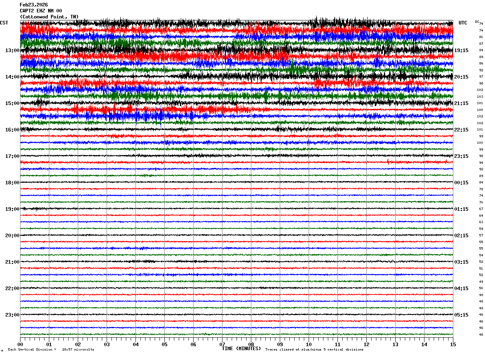Select minute tick label 07 on axis
Image resolution: width=485 pixels, height=355 pixels.
(x=222, y=344)
